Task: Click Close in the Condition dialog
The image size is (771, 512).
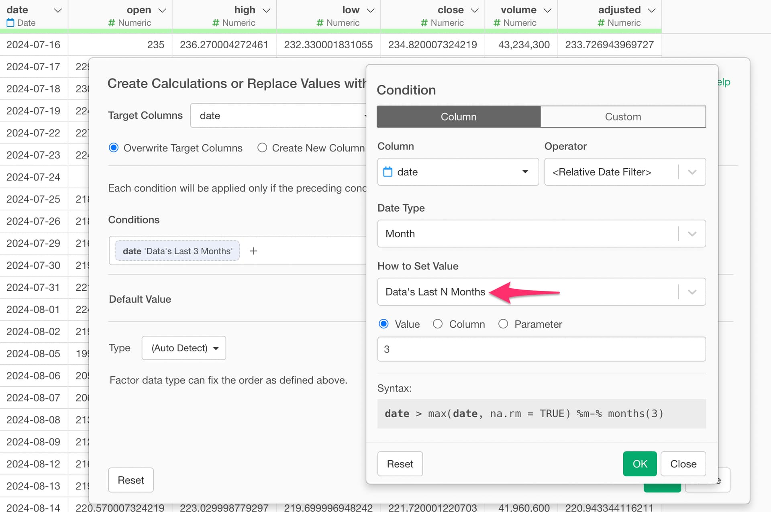Action: pyautogui.click(x=683, y=464)
